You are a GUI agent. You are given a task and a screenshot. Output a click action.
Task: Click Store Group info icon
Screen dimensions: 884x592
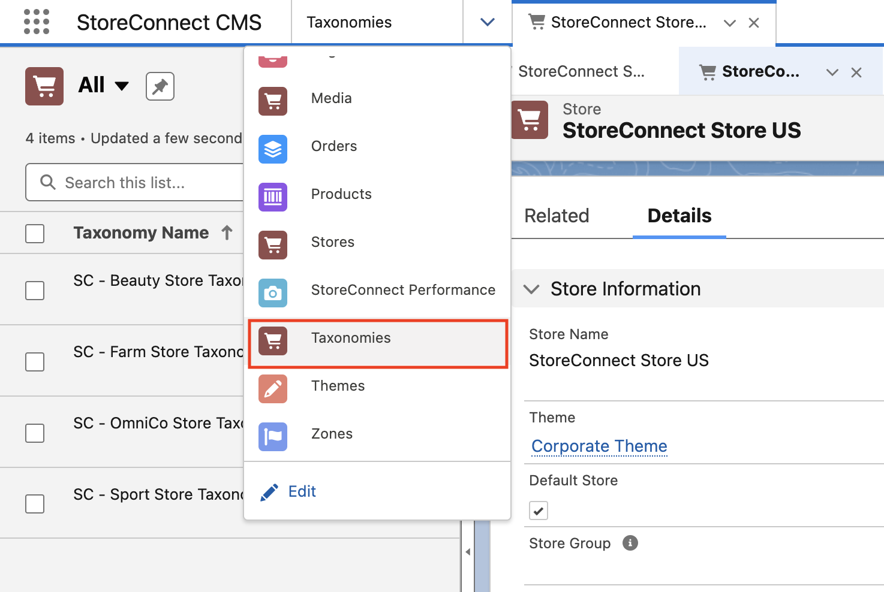[x=630, y=543]
